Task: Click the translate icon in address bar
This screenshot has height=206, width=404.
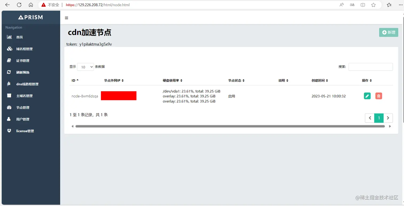Action: pos(352,5)
